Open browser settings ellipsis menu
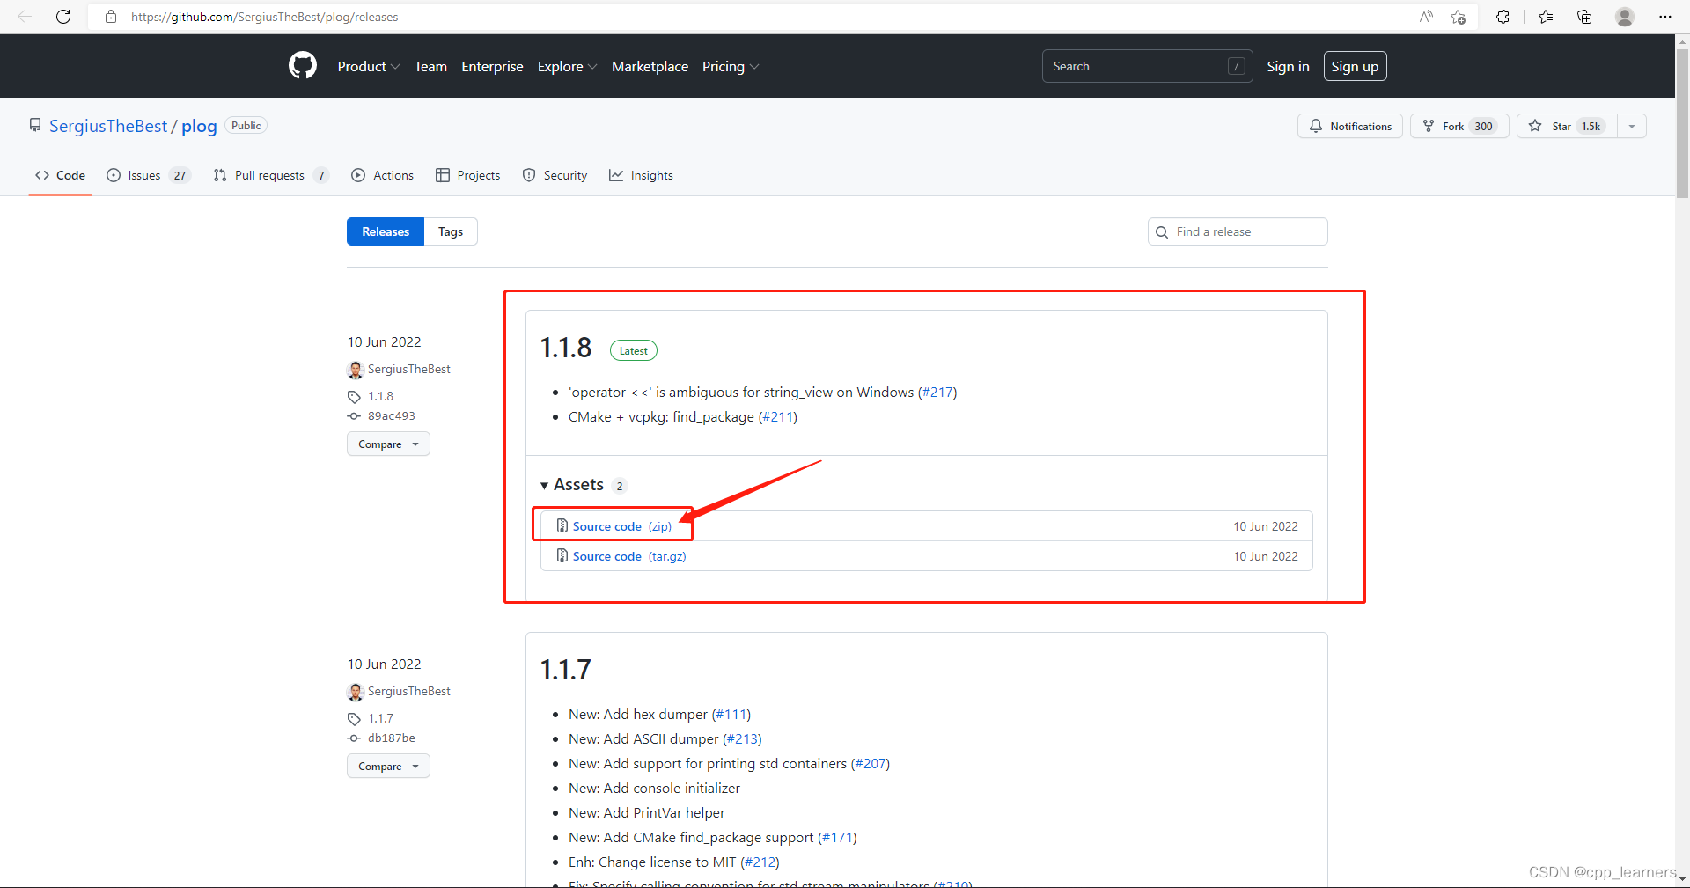The image size is (1690, 888). (x=1665, y=17)
